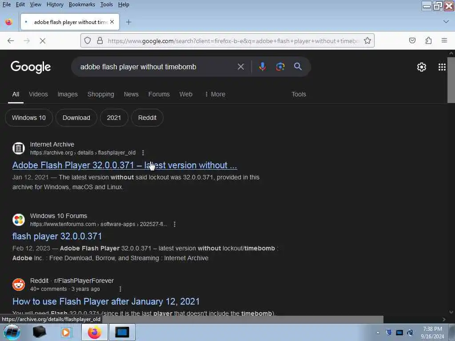Open the Help menu

coord(124,4)
